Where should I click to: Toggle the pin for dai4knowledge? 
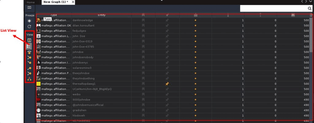(x=167, y=20)
